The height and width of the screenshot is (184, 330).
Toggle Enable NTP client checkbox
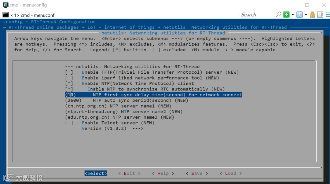pos(69,83)
